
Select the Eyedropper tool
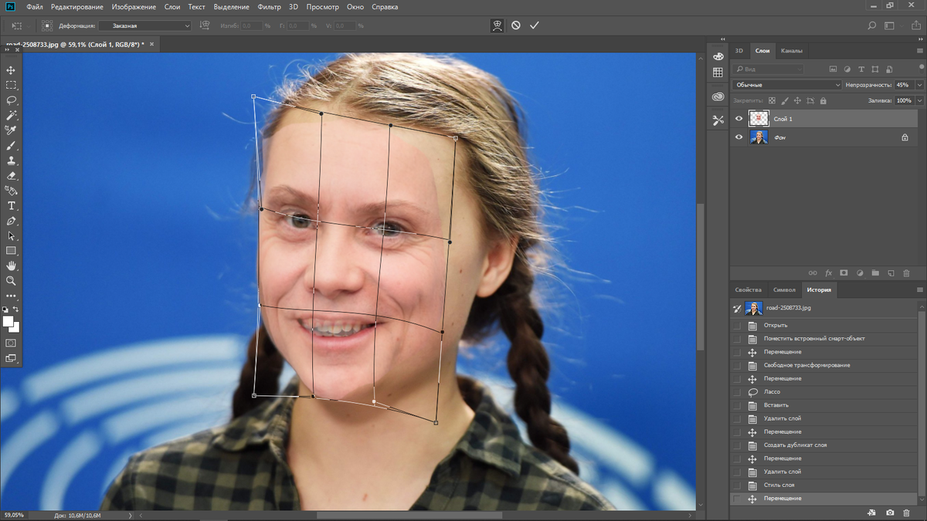[11, 130]
